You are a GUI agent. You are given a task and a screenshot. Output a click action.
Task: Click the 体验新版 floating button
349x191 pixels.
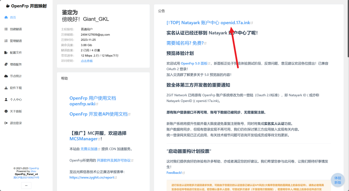pyautogui.click(x=338, y=180)
